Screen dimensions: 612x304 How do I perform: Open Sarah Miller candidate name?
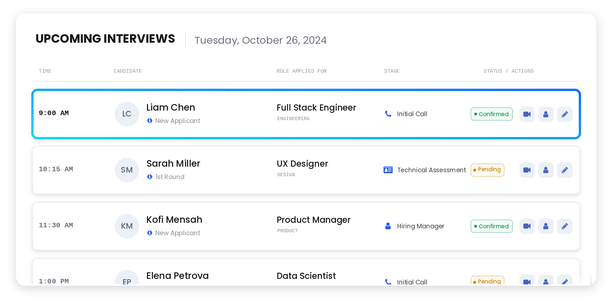173,163
